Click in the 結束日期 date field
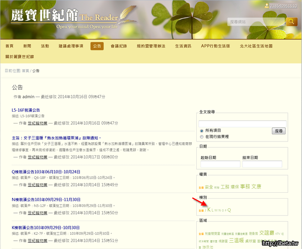302x249 pixels. pos(262,164)
